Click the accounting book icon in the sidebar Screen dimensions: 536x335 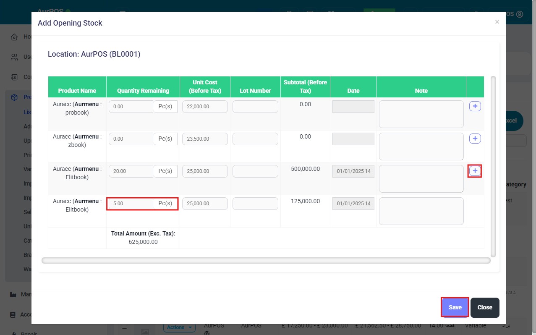(x=13, y=315)
